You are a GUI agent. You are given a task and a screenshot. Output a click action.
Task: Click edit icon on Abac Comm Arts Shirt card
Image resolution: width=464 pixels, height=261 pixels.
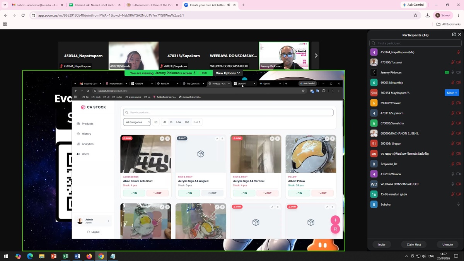coord(162,138)
